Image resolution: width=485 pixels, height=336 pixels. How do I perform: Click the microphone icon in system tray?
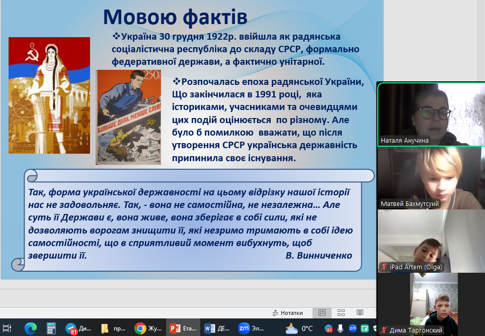point(340,328)
